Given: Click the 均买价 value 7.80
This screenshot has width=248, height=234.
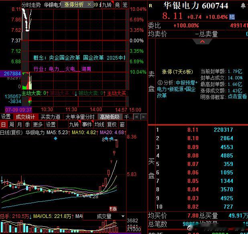Looking at the screenshot, I should (193, 215).
